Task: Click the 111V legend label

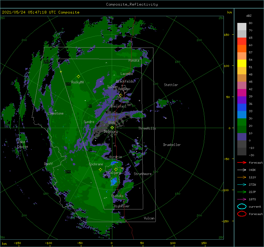Action: coord(252,177)
